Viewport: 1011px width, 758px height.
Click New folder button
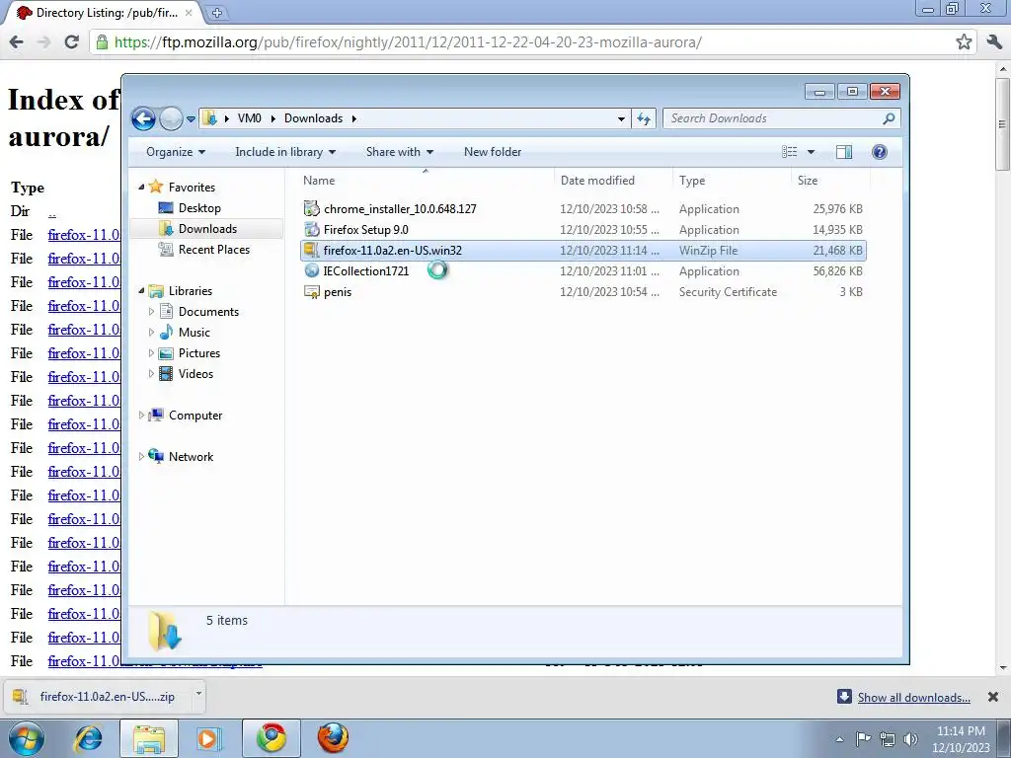[493, 152]
